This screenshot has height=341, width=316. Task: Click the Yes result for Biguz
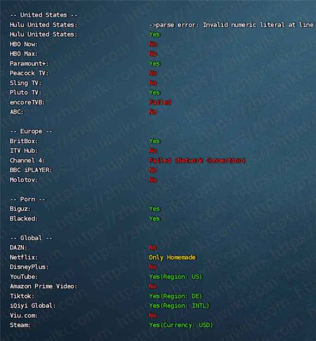tap(155, 209)
